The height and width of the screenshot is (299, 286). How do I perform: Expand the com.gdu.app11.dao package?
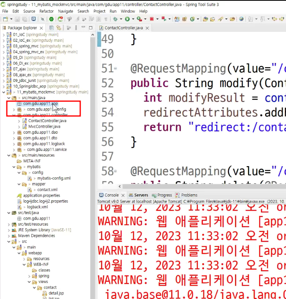[14, 132]
